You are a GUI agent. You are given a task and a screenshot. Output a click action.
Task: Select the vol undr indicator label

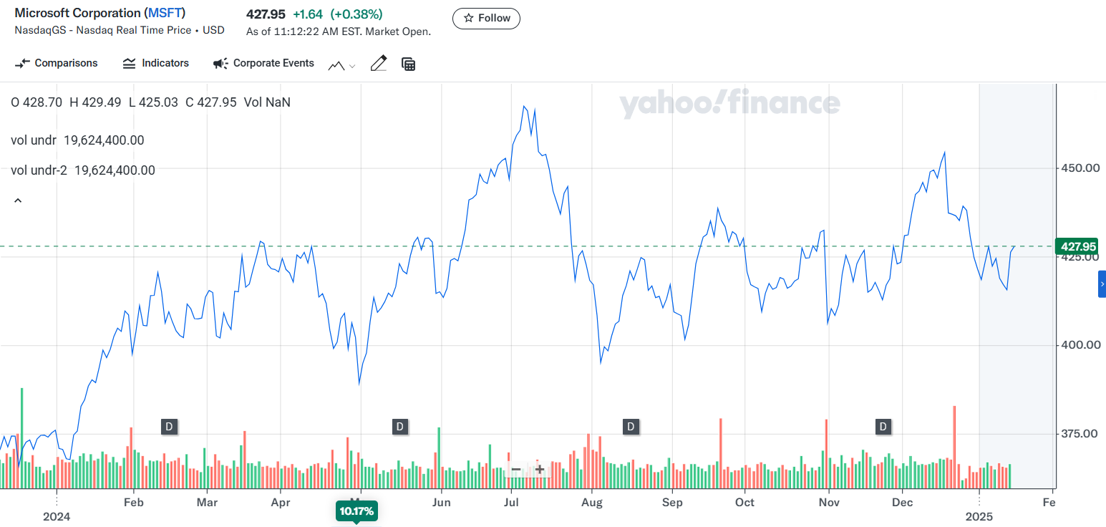(34, 140)
